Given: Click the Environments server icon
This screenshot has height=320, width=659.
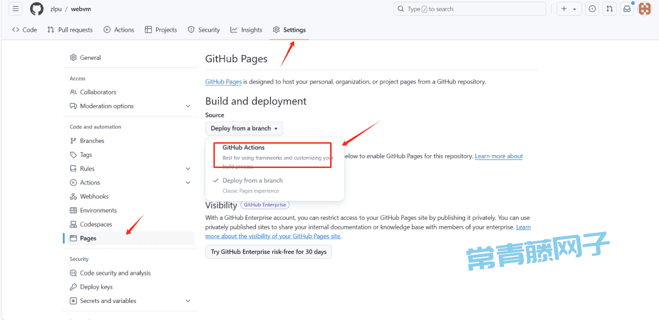Looking at the screenshot, I should point(73,210).
